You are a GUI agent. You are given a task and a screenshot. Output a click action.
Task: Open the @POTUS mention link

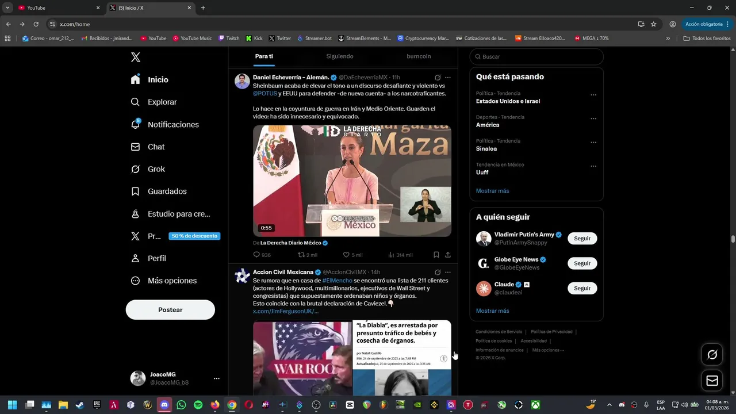click(265, 94)
